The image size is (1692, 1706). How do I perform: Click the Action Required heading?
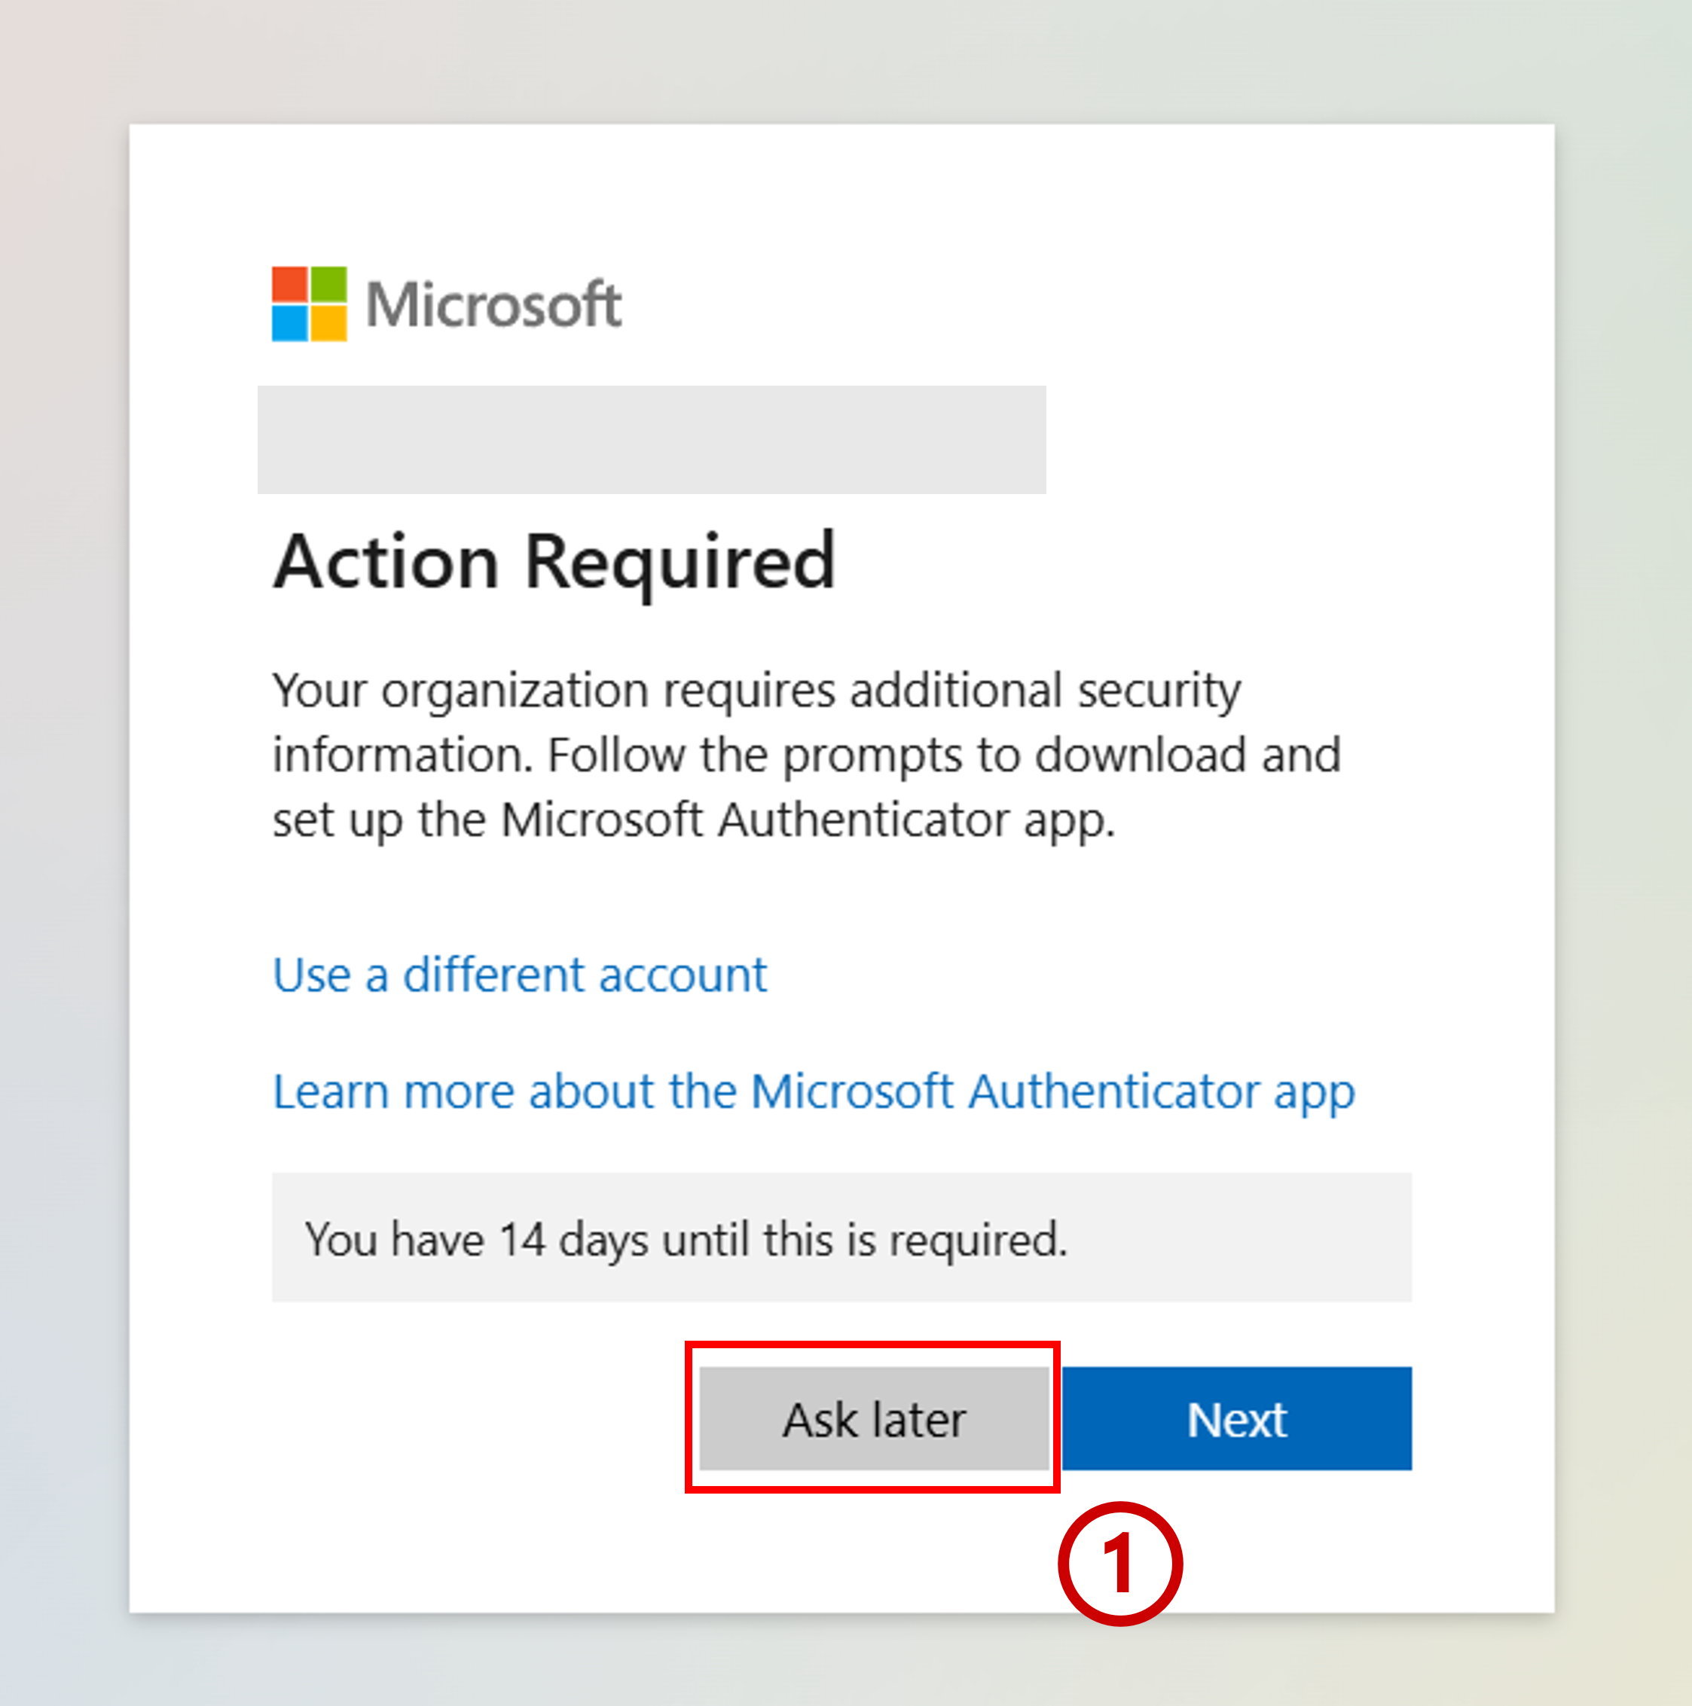pyautogui.click(x=554, y=563)
